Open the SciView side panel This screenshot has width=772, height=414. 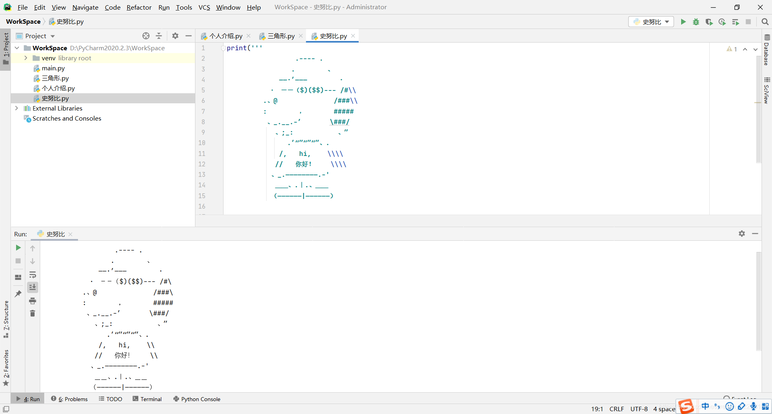[x=767, y=90]
